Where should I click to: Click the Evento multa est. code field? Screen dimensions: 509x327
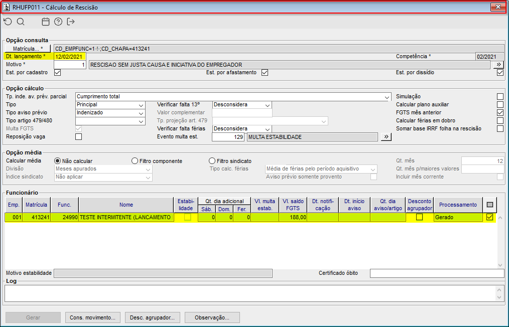click(x=228, y=137)
